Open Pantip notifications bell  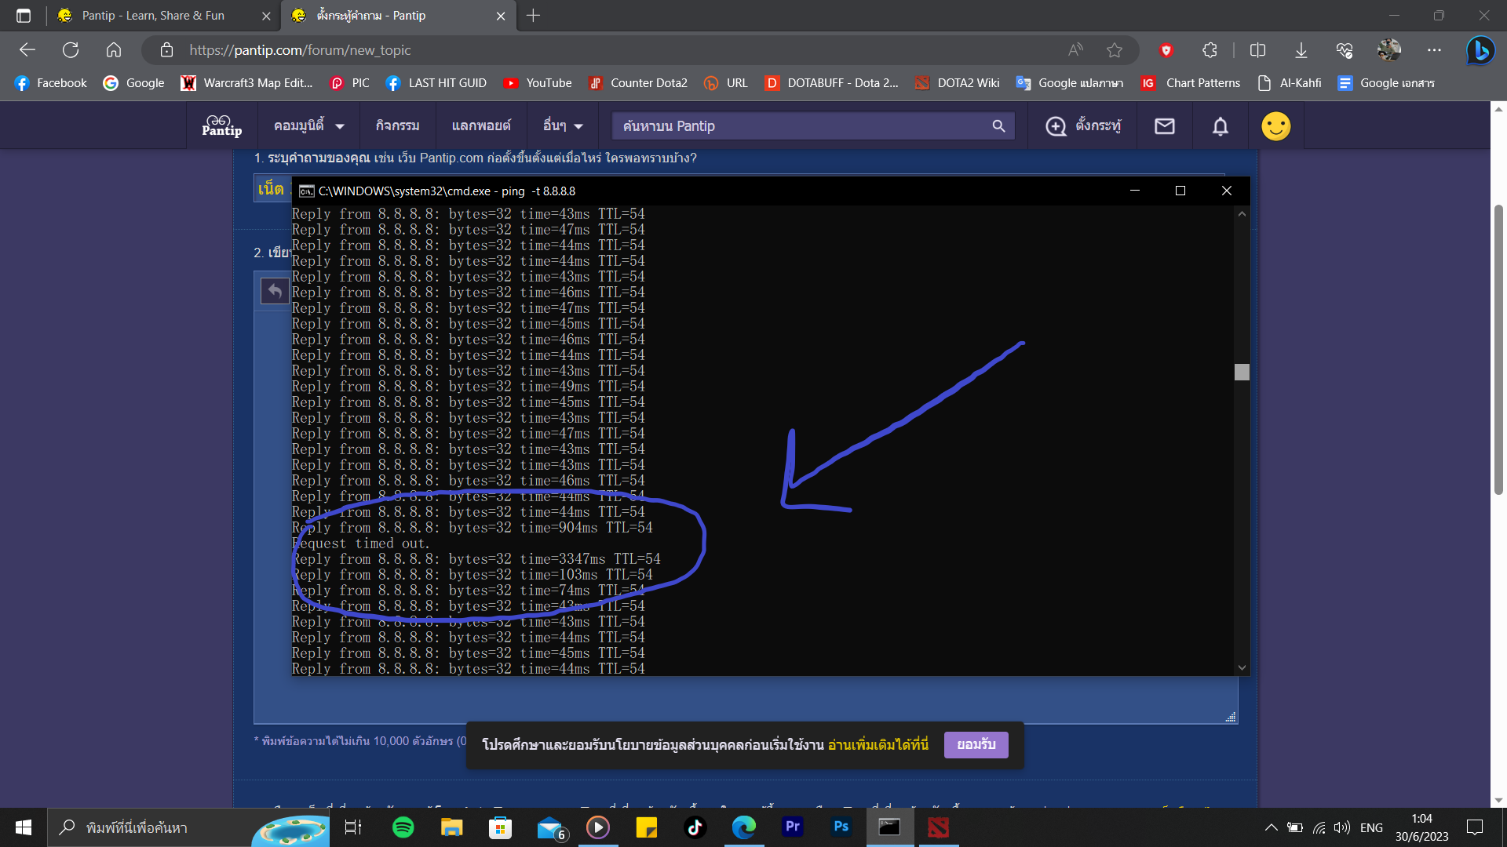(1221, 126)
